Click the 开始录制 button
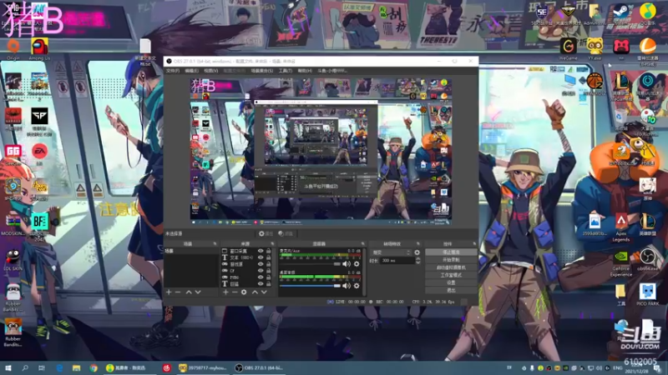Viewport: 668px width, 375px height. [451, 260]
